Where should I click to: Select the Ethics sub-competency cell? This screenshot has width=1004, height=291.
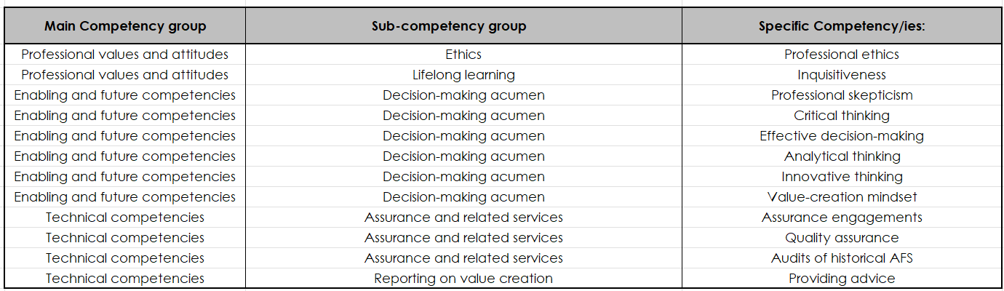(463, 55)
